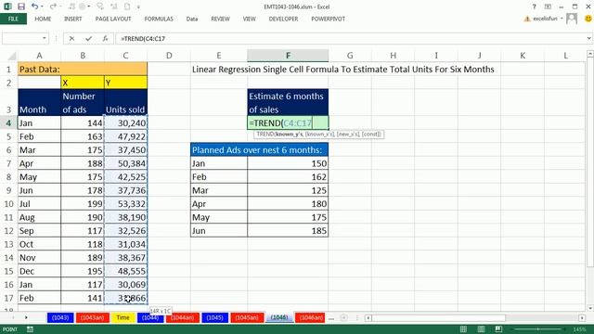Click the vertical scrollbar down arrow

pos(590,308)
